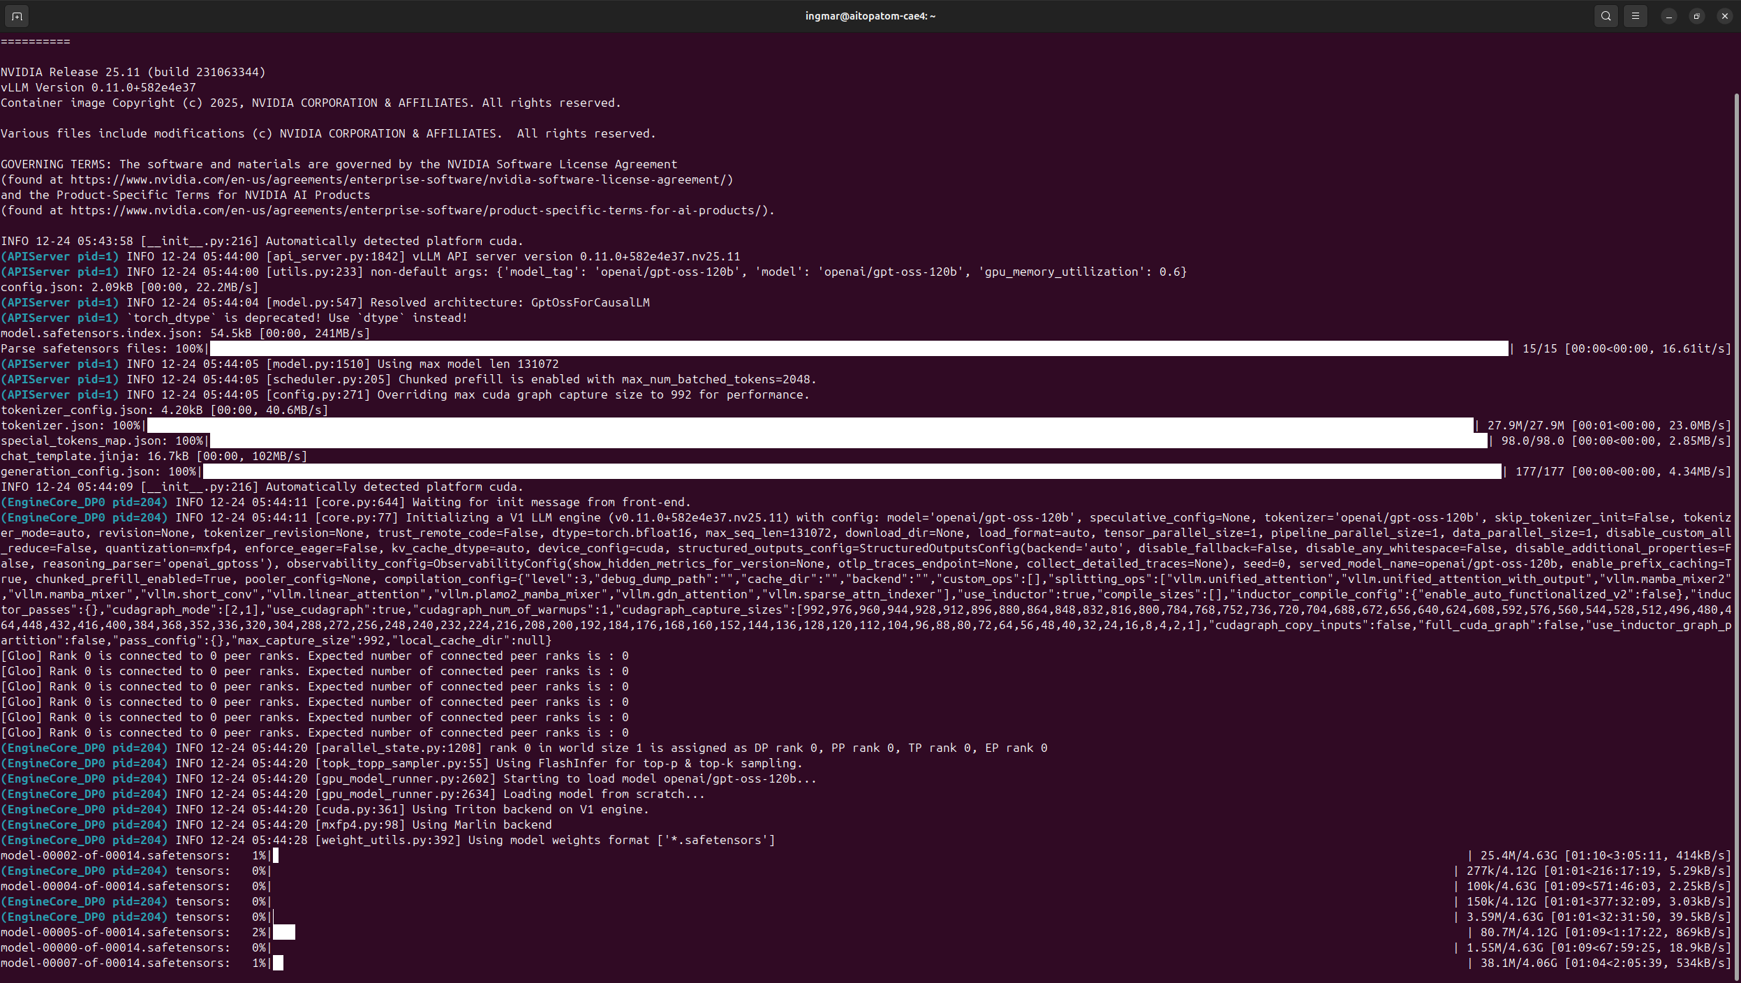Minimize the terminal window
The height and width of the screenshot is (983, 1741).
(1668, 16)
